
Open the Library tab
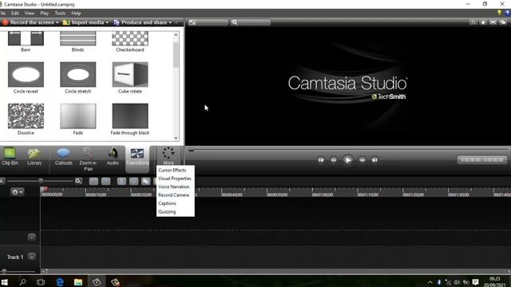(34, 156)
